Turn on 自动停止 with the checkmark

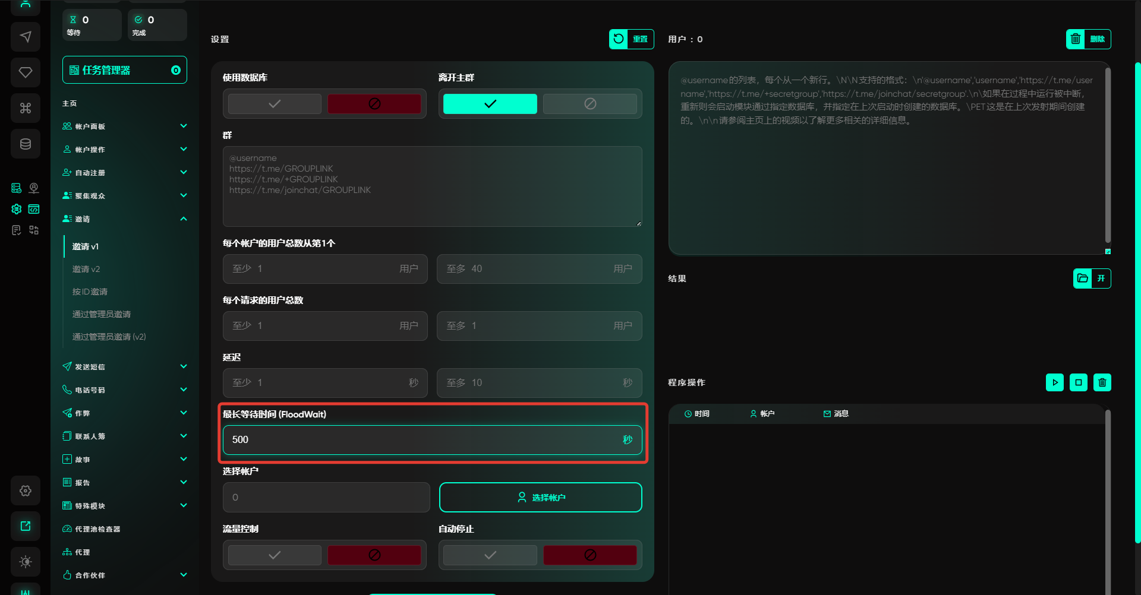[490, 555]
